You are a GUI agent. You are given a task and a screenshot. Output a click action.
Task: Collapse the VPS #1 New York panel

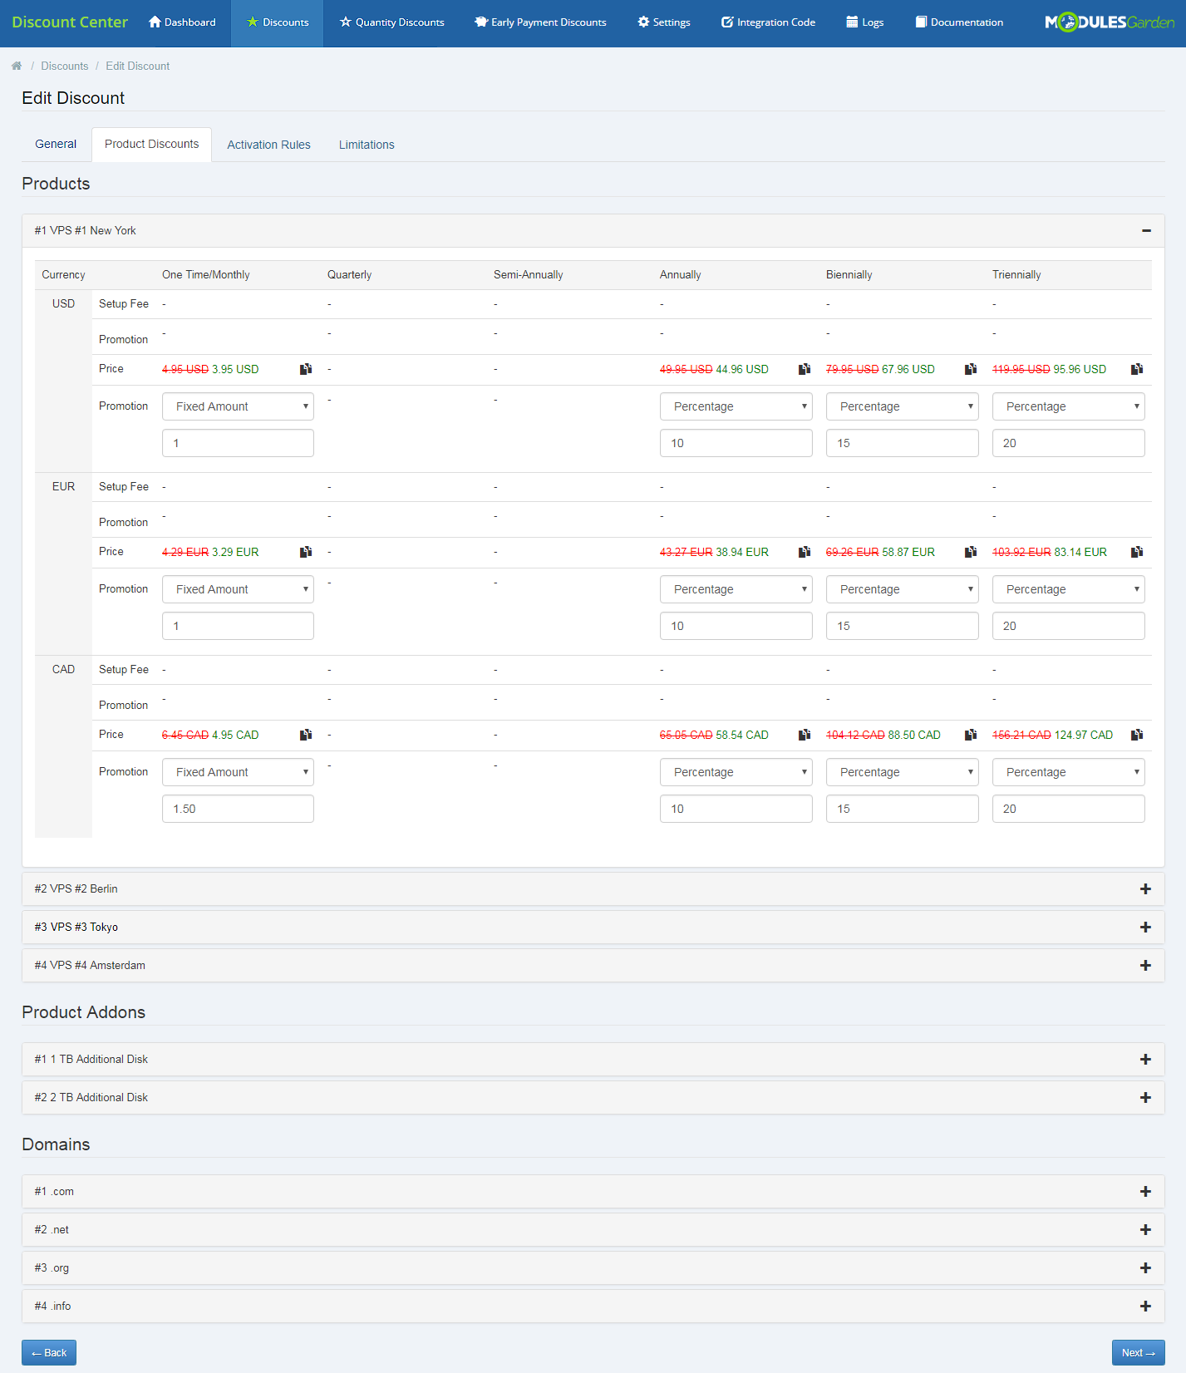tap(1146, 230)
